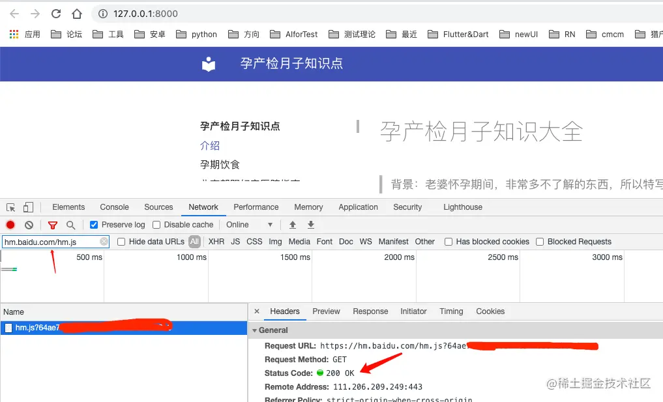Check Hide data URLs
The height and width of the screenshot is (402, 663).
(x=121, y=242)
